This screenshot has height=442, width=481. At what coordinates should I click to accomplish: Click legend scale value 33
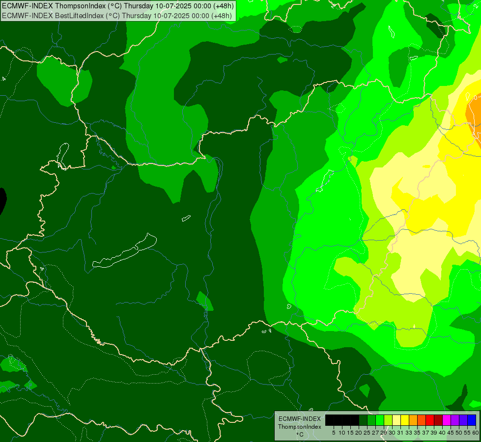click(409, 433)
